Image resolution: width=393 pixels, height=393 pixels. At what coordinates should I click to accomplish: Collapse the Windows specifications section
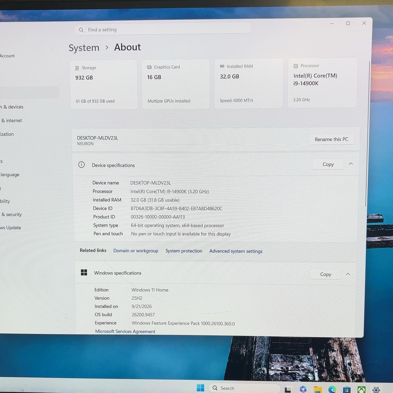pos(348,274)
